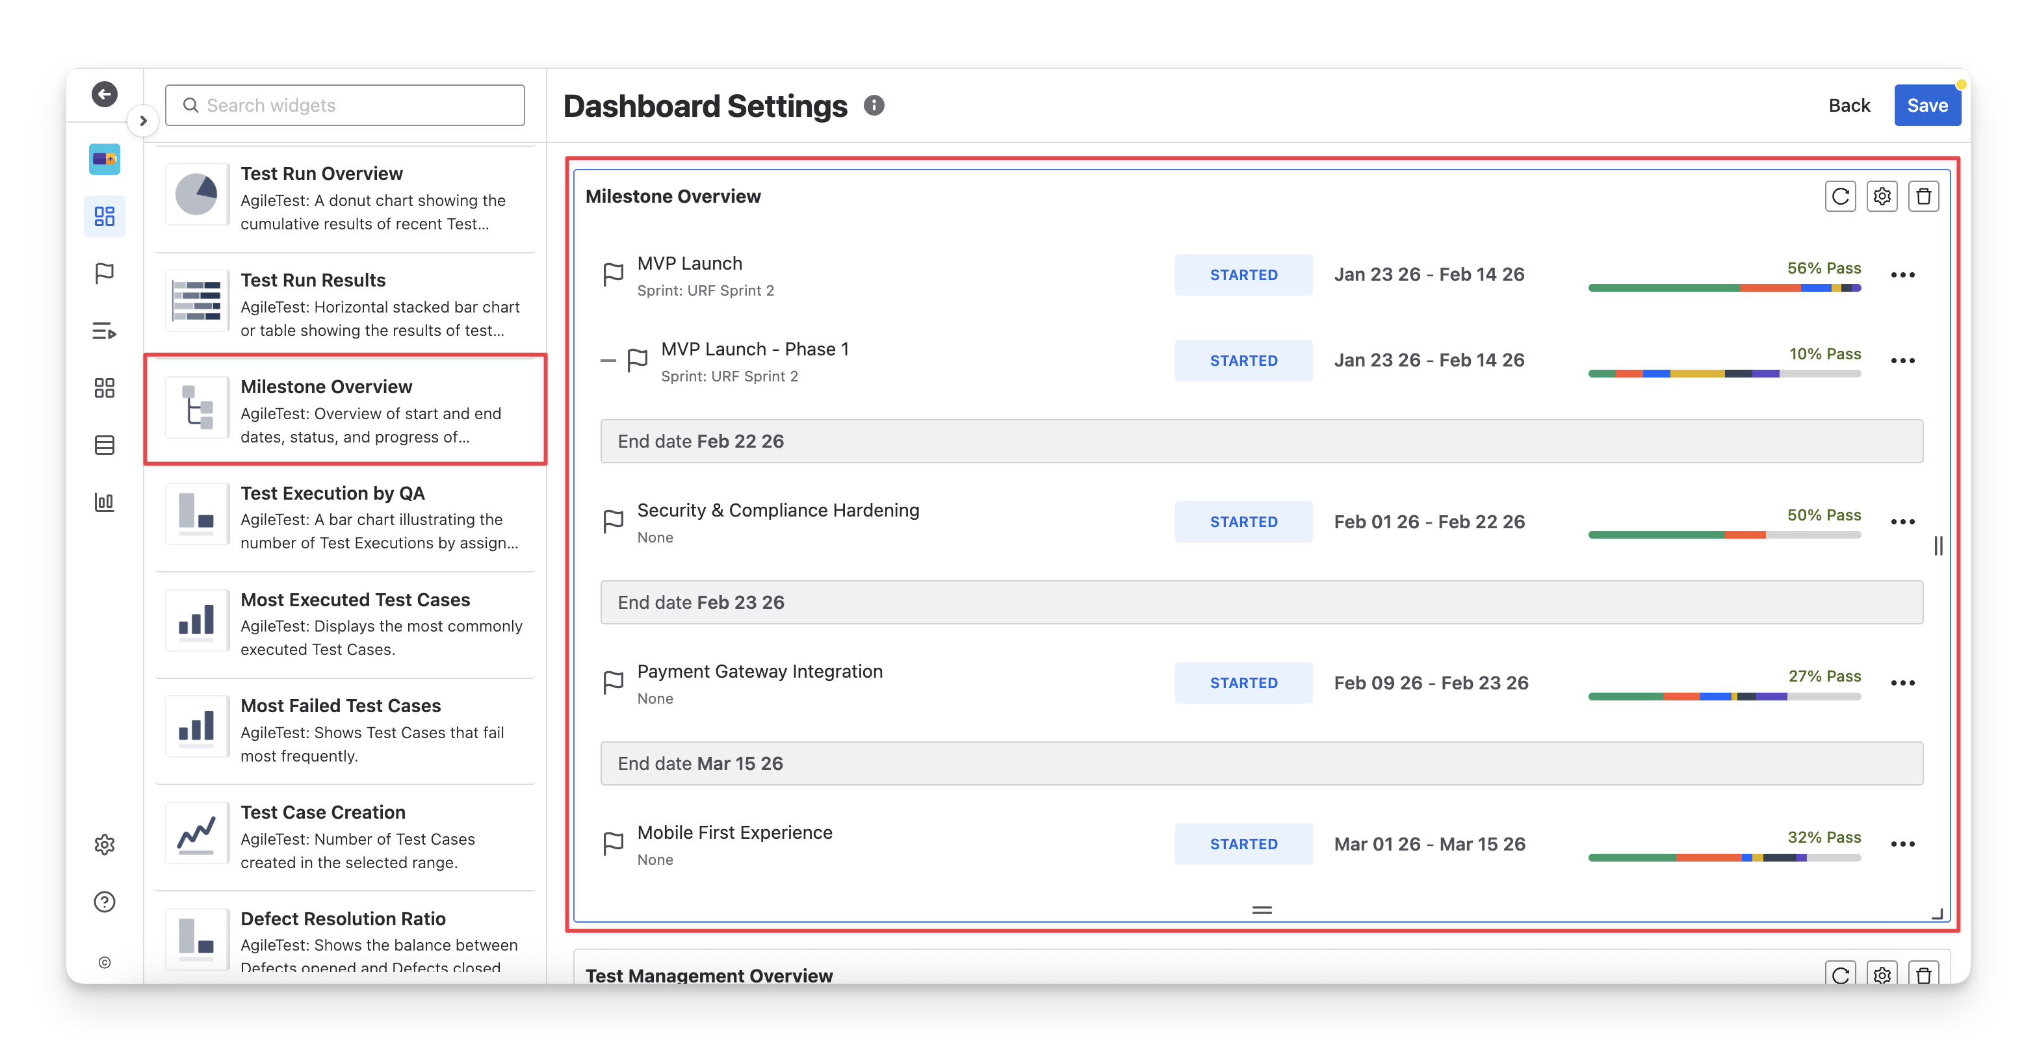The width and height of the screenshot is (2037, 1050).
Task: Select the Milestone Overview widget in list
Action: coord(346,409)
